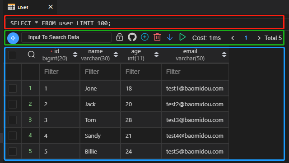
Task: Check the checkbox for row 1 Jone
Action: tap(13, 88)
